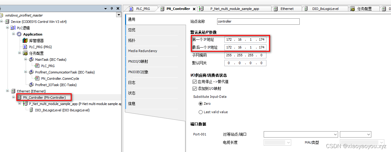Open the PNIOIEC对象 page

(155, 72)
